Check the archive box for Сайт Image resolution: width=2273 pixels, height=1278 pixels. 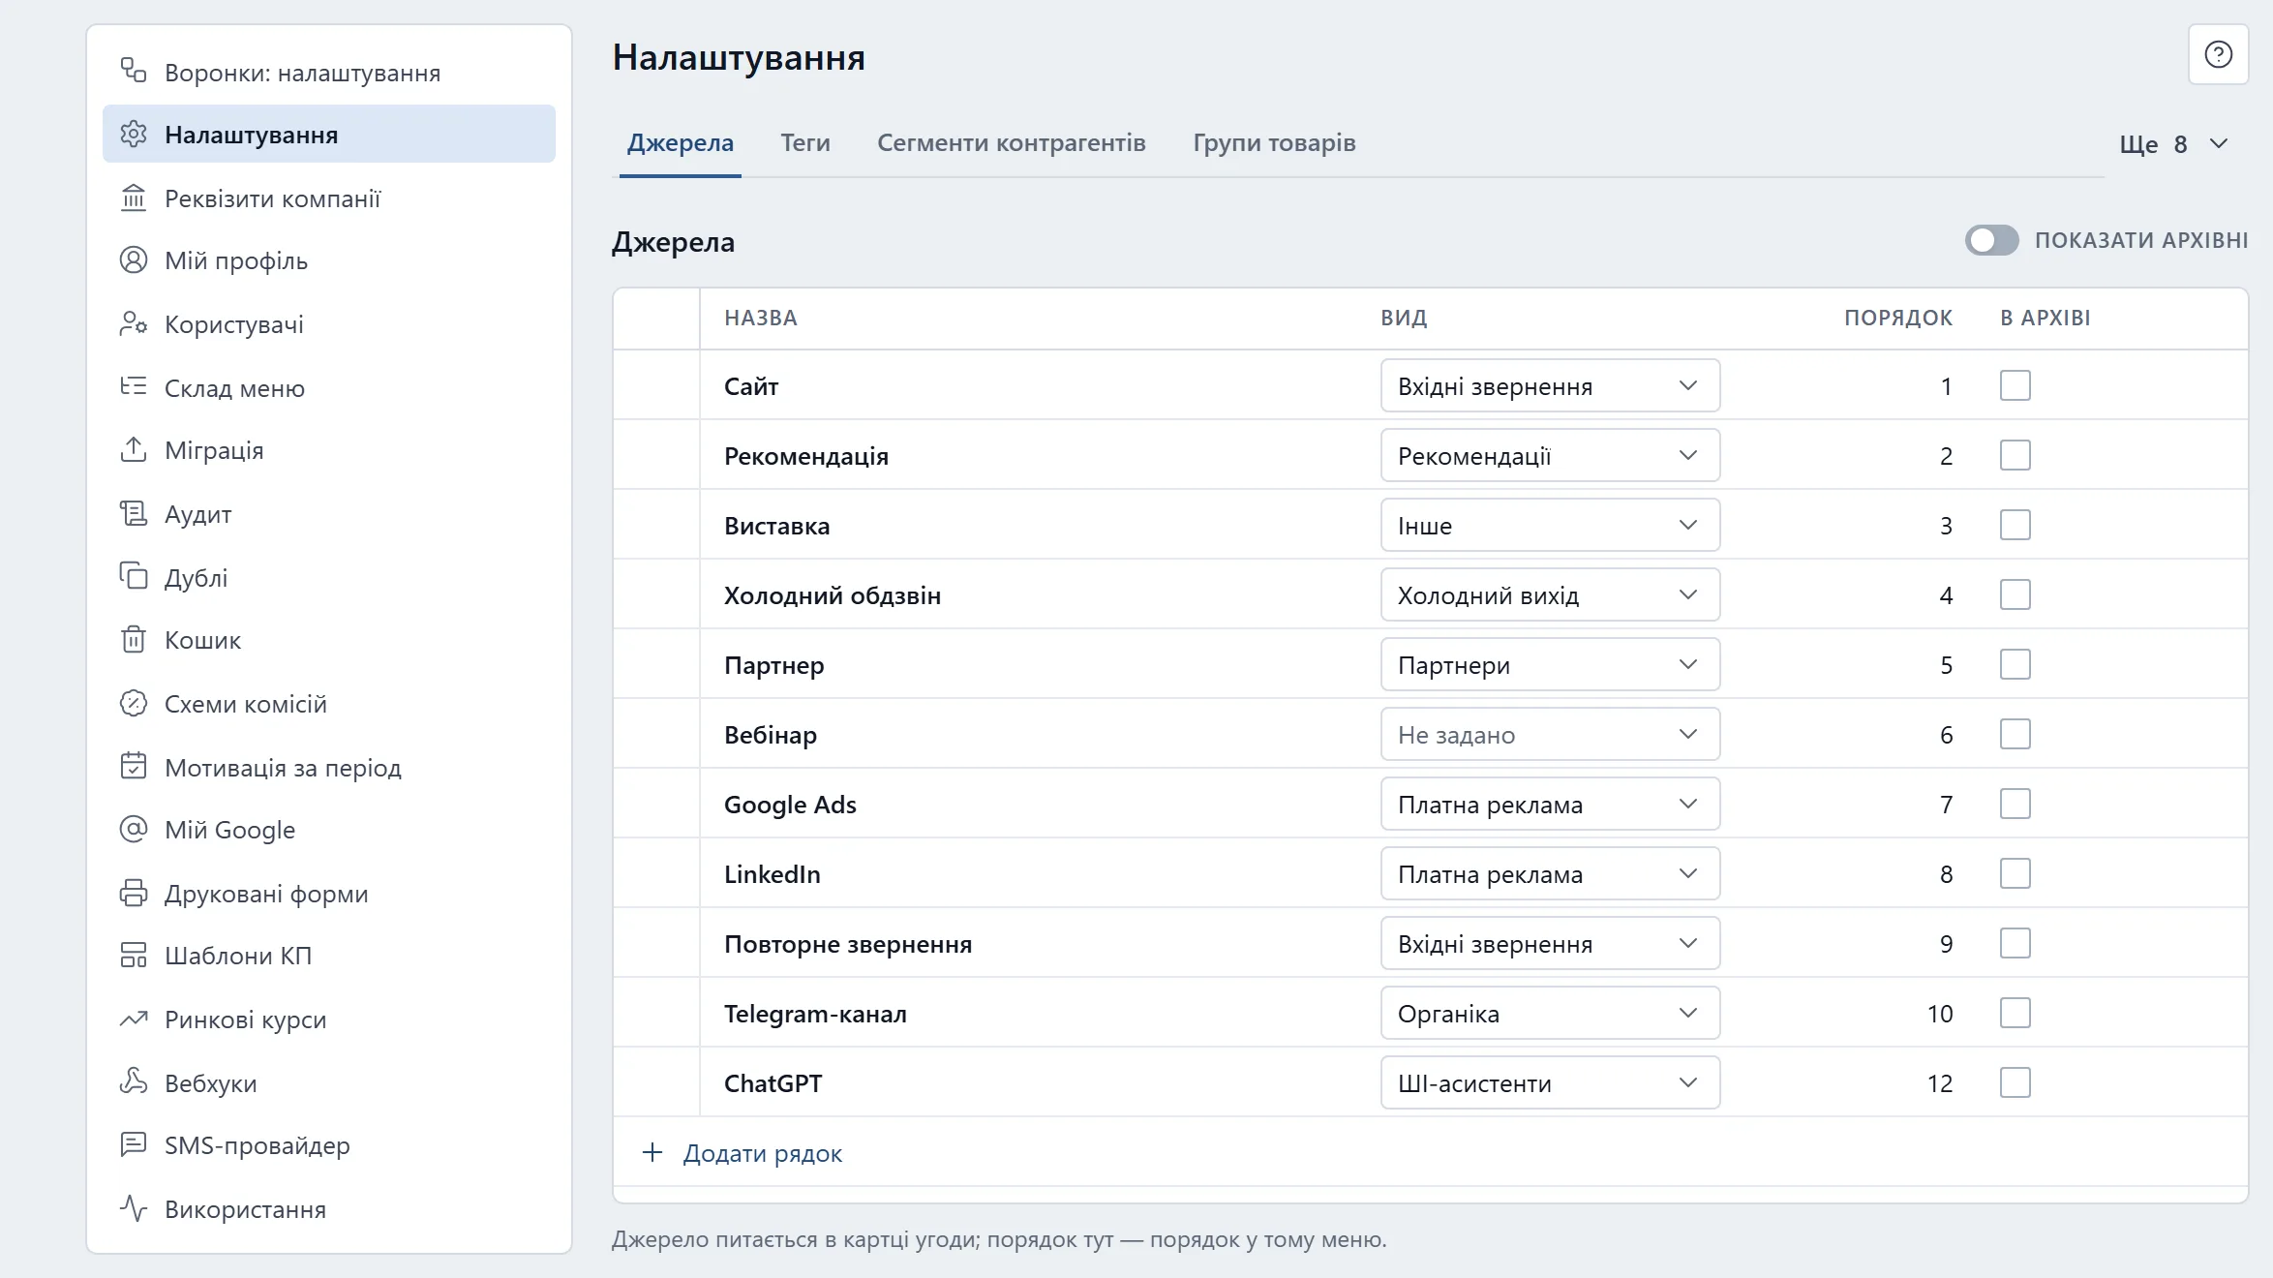click(x=2015, y=385)
